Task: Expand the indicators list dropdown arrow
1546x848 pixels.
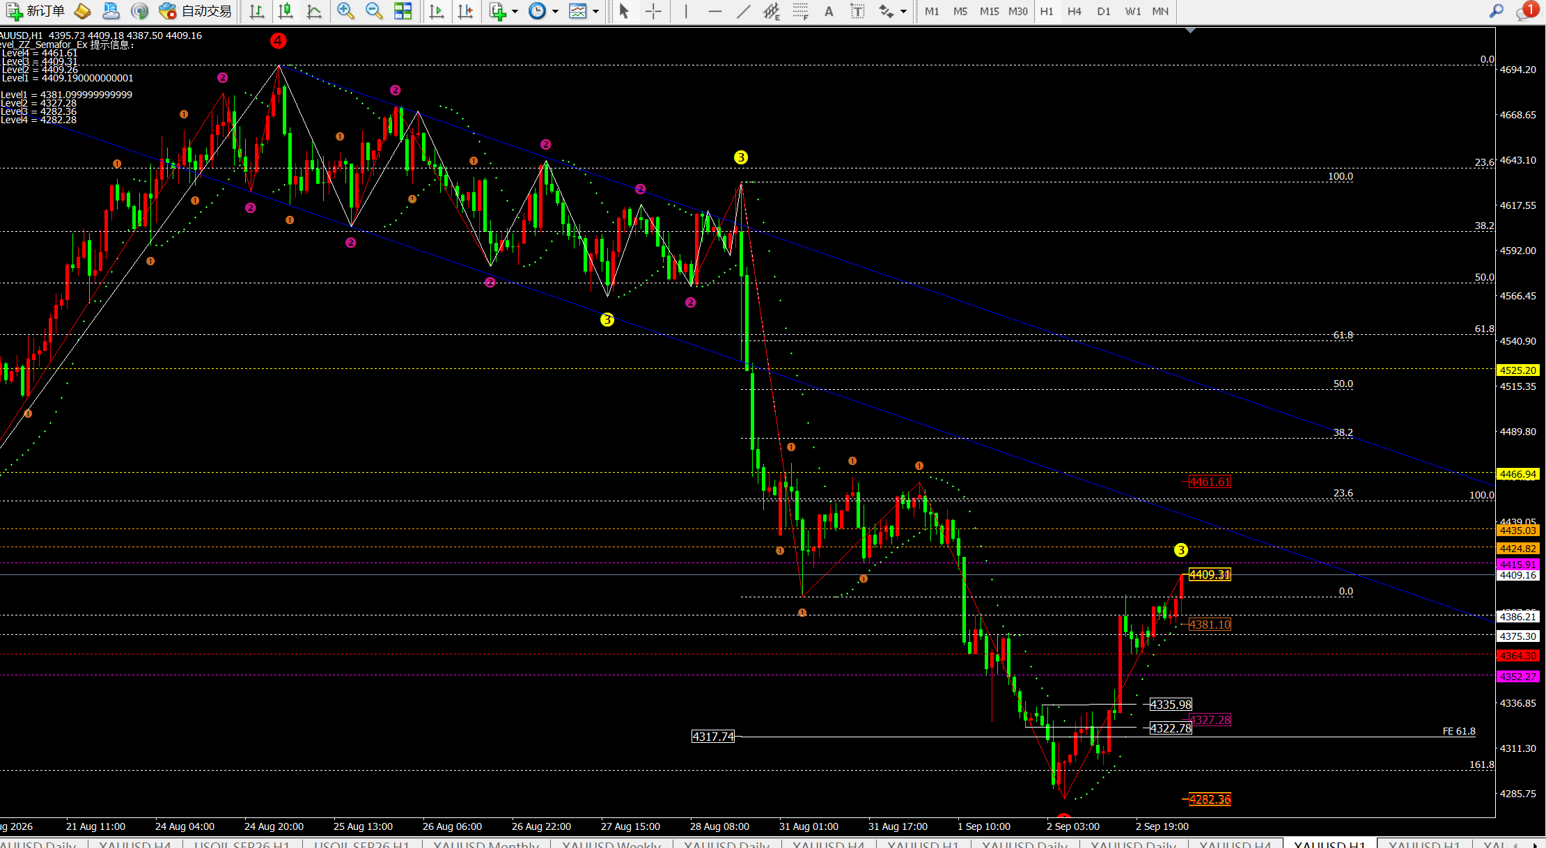Action: tap(515, 12)
